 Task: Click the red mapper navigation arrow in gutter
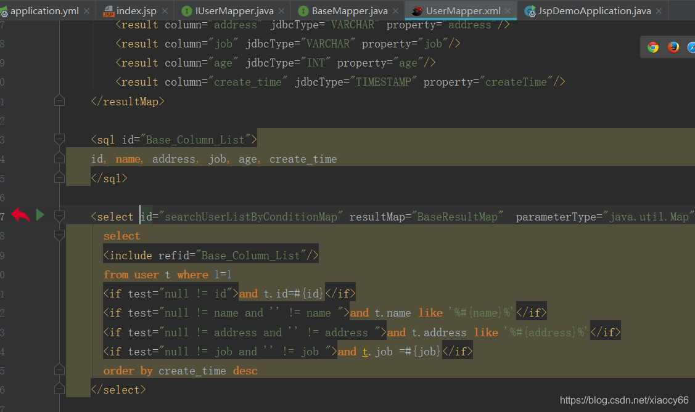20,215
